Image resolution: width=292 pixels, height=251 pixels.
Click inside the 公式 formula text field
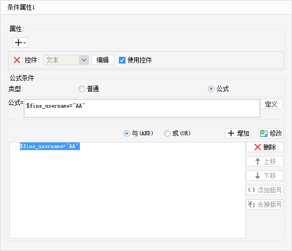(142, 109)
